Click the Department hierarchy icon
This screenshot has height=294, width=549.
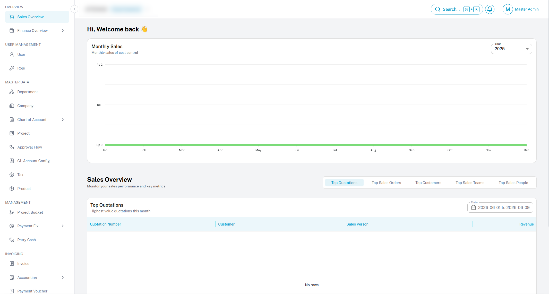12,92
